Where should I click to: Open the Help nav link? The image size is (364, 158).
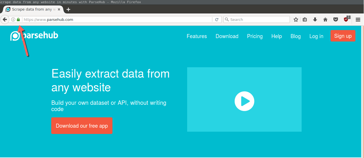[x=277, y=36]
